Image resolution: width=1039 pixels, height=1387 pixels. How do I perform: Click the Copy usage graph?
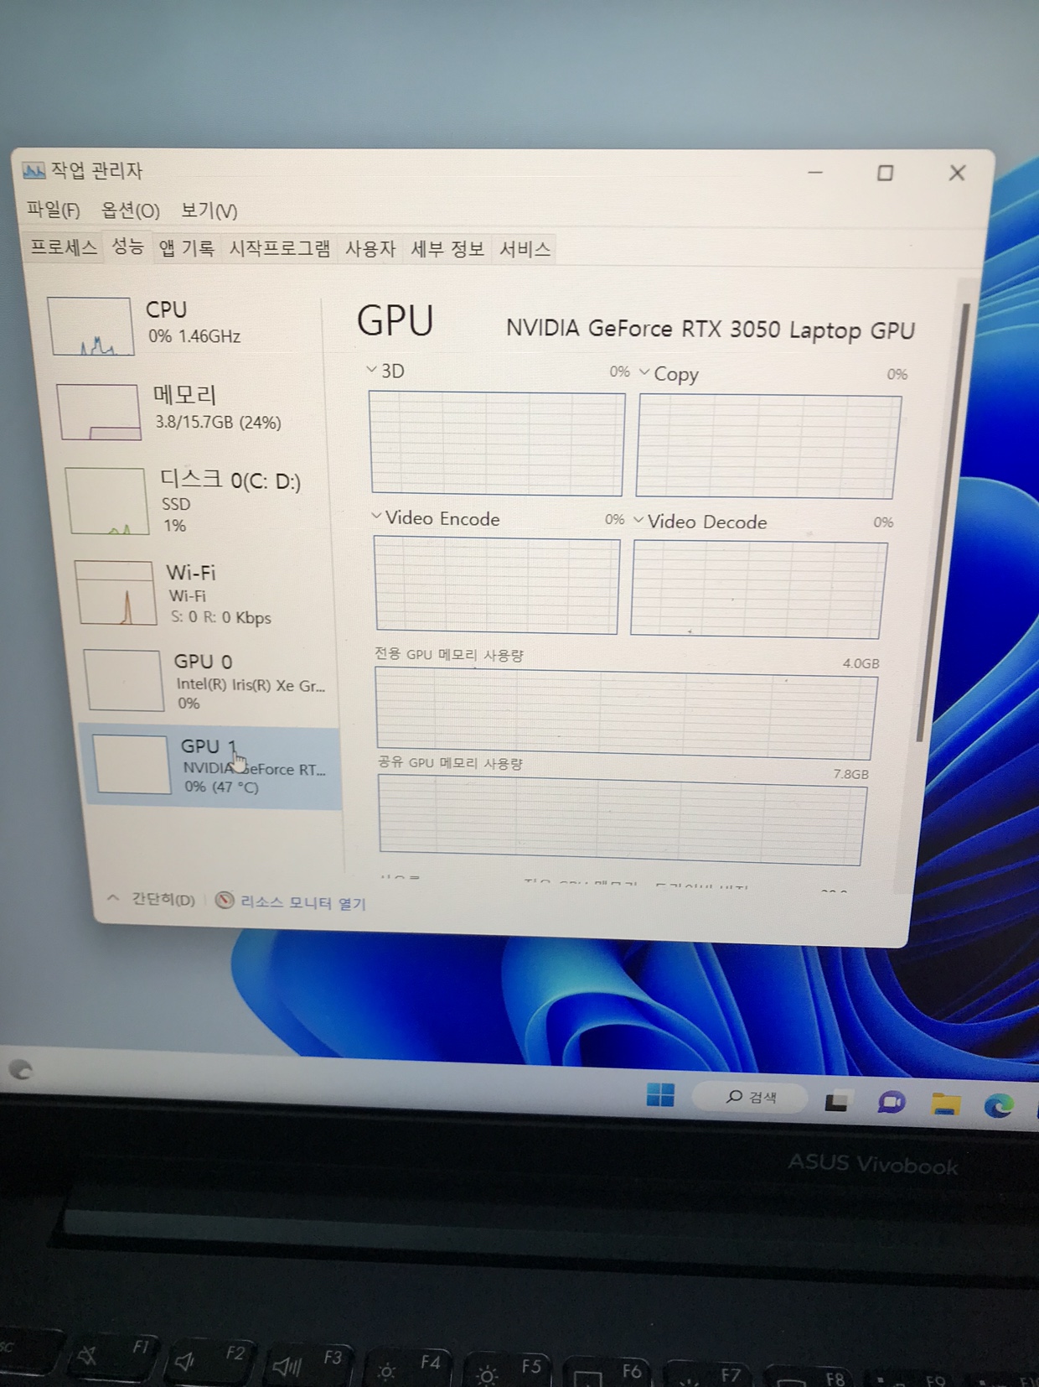click(x=768, y=447)
